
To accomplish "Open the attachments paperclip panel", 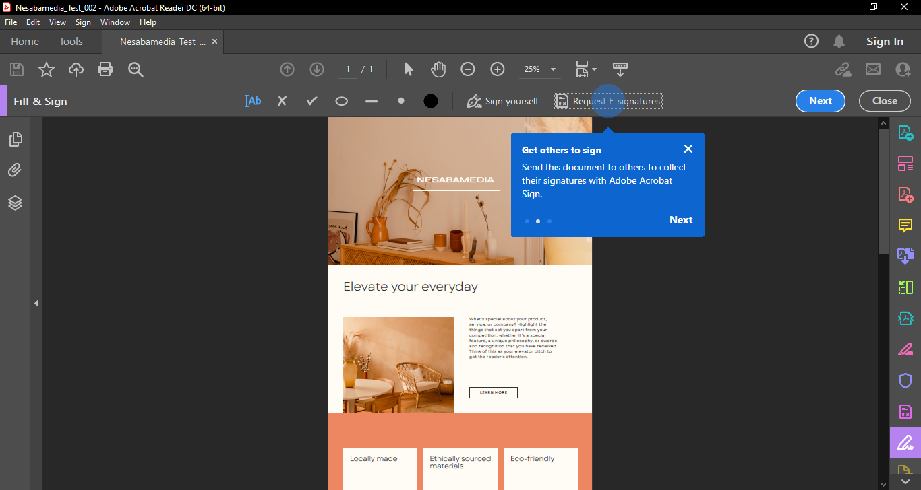I will pos(15,170).
